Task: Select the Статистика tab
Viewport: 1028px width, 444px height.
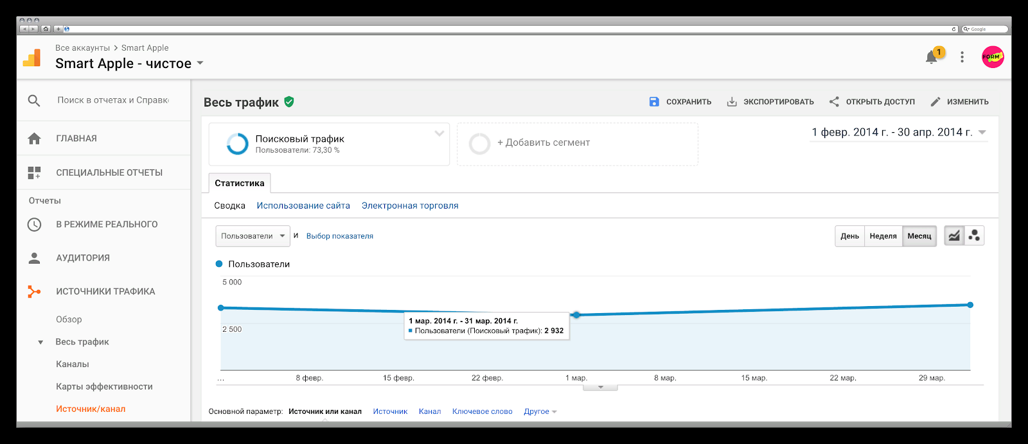Action: tap(240, 183)
